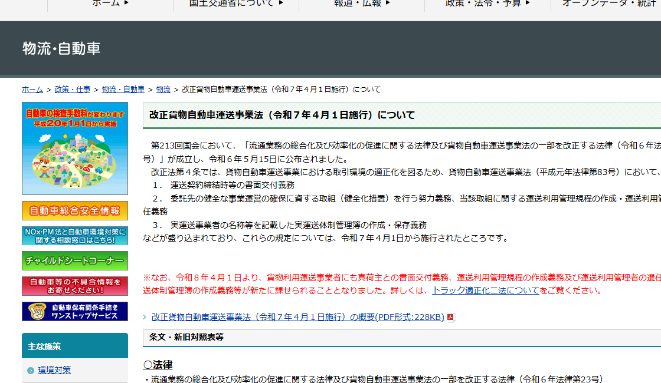
Task: Open the オープンデータ・統計 menu item
Action: click(608, 3)
